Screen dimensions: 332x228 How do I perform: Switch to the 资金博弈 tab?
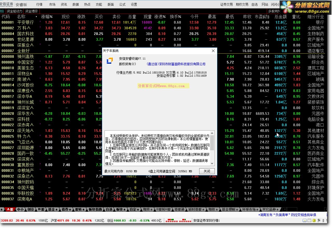pos(31,11)
